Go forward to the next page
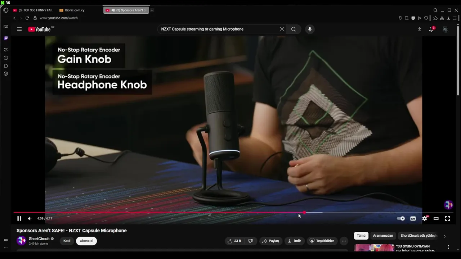461x259 pixels. point(21,18)
